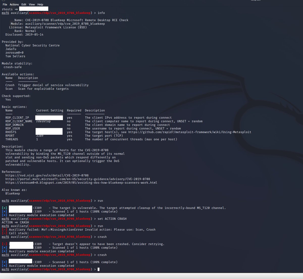Select the Module path line under Name
The image size is (303, 279).
click(57, 24)
